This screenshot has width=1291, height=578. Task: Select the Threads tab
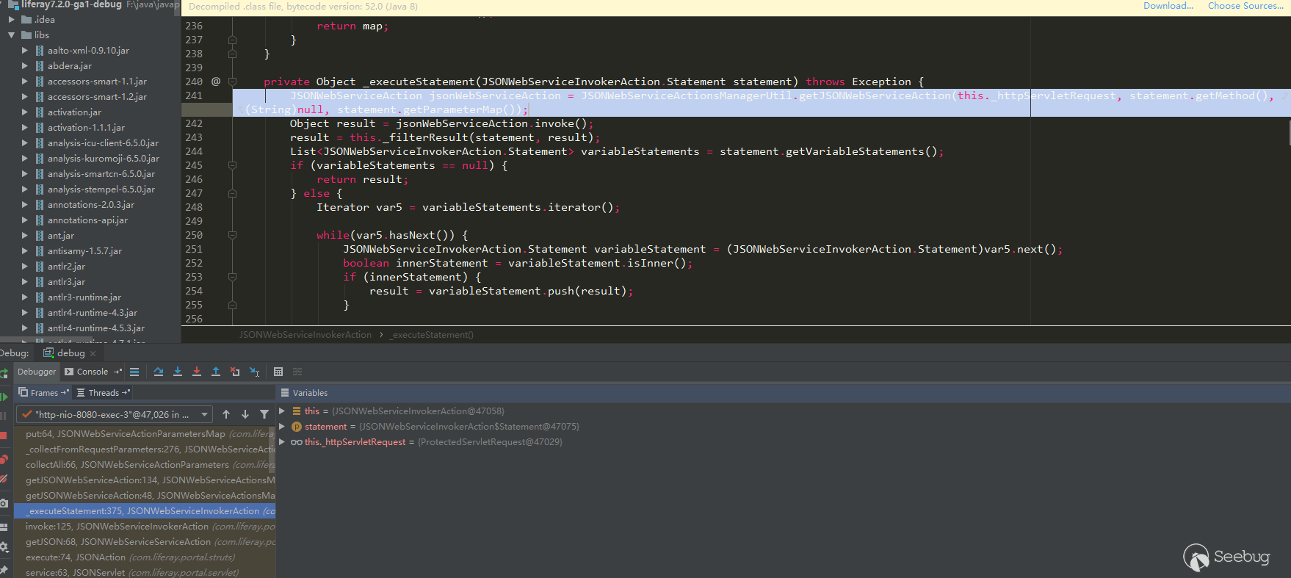click(104, 393)
